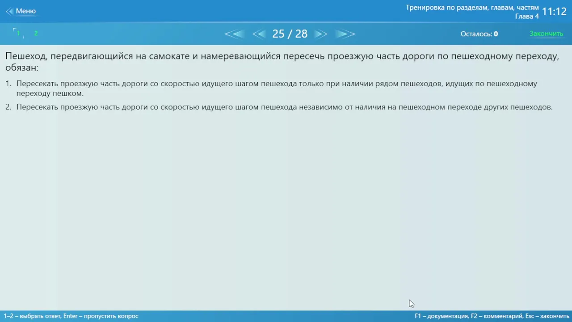Click the Осталось: 0 counter
Image resolution: width=572 pixels, height=322 pixels.
click(479, 34)
